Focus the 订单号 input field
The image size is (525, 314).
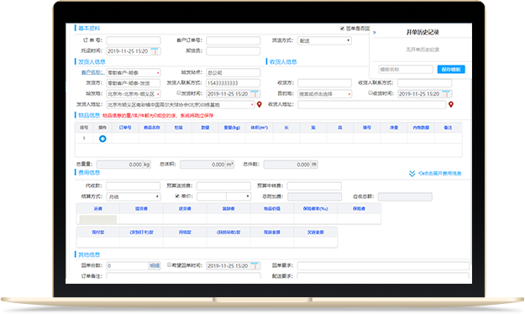click(134, 40)
